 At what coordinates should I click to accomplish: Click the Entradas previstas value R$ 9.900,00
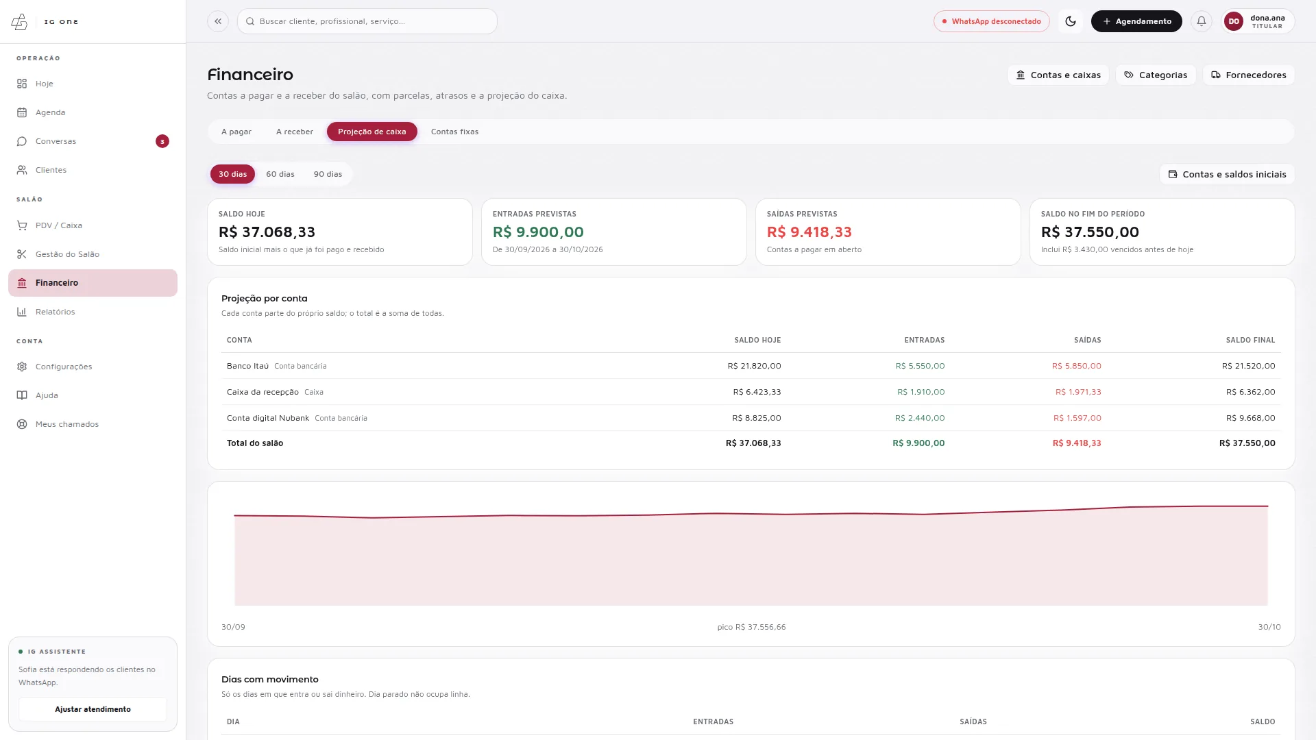(x=538, y=232)
